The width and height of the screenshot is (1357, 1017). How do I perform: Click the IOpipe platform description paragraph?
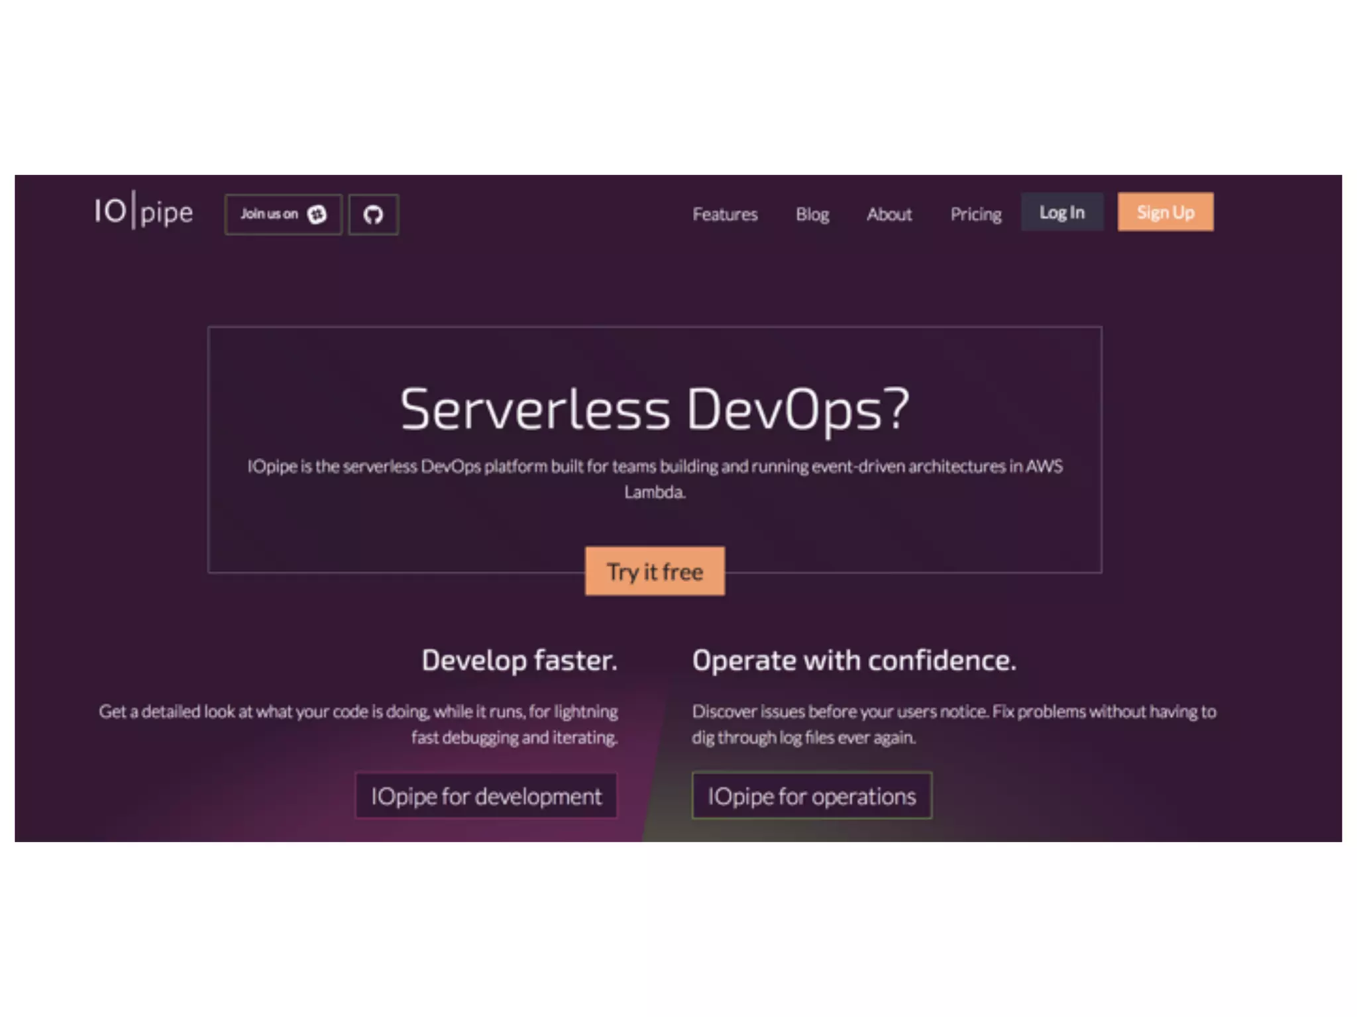[655, 467]
